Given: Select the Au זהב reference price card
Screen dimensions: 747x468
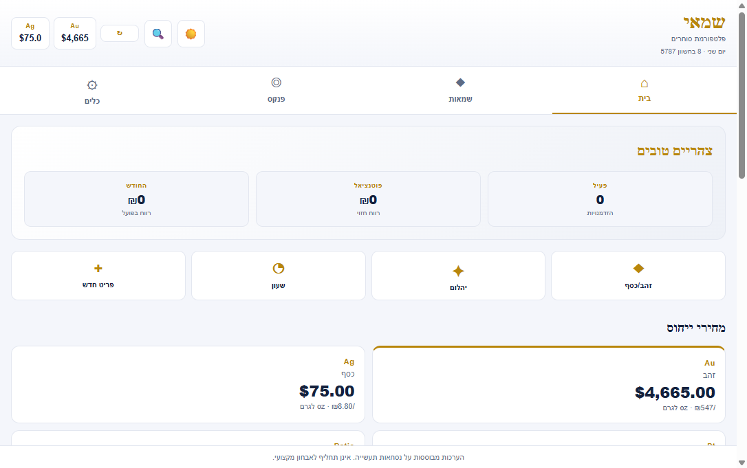Looking at the screenshot, I should (549, 385).
